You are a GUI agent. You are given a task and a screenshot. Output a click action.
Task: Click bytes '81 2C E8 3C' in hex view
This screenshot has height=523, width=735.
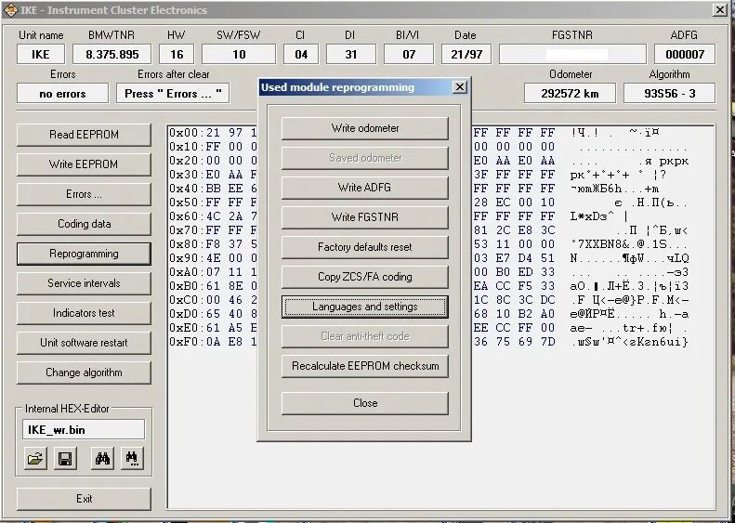[514, 230]
